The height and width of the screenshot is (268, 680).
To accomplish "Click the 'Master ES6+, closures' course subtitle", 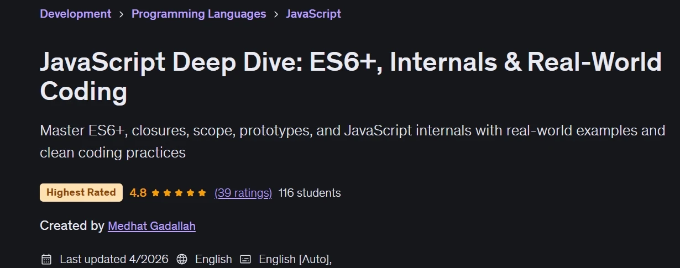I will coord(352,141).
